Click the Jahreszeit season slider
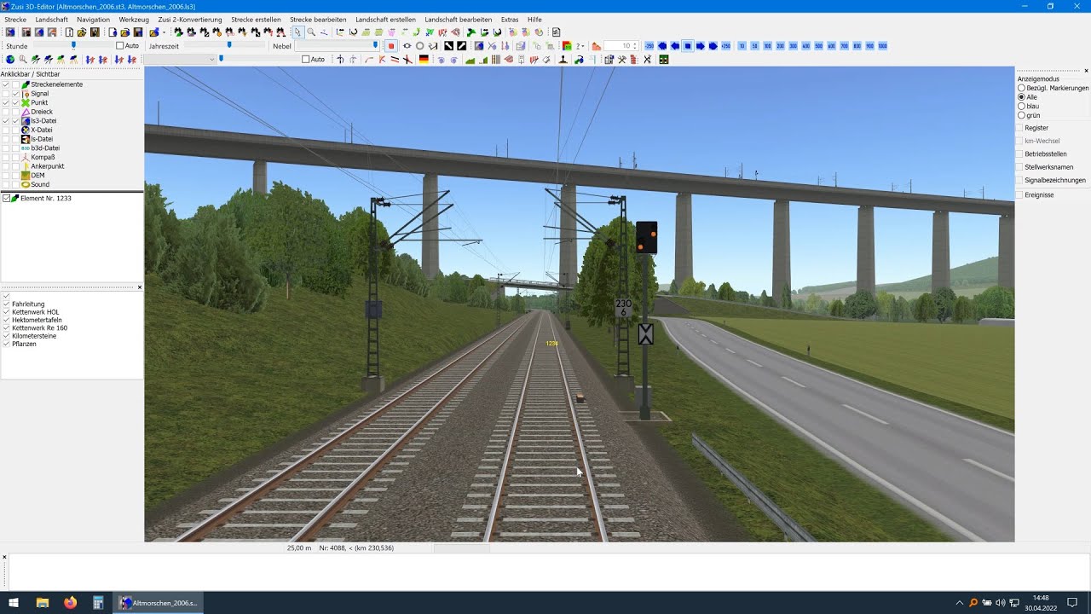This screenshot has width=1091, height=614. pyautogui.click(x=225, y=46)
